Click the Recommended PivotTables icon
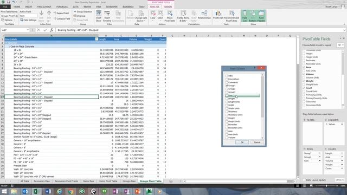Screen dimensions: 347x195 click(x=232, y=16)
